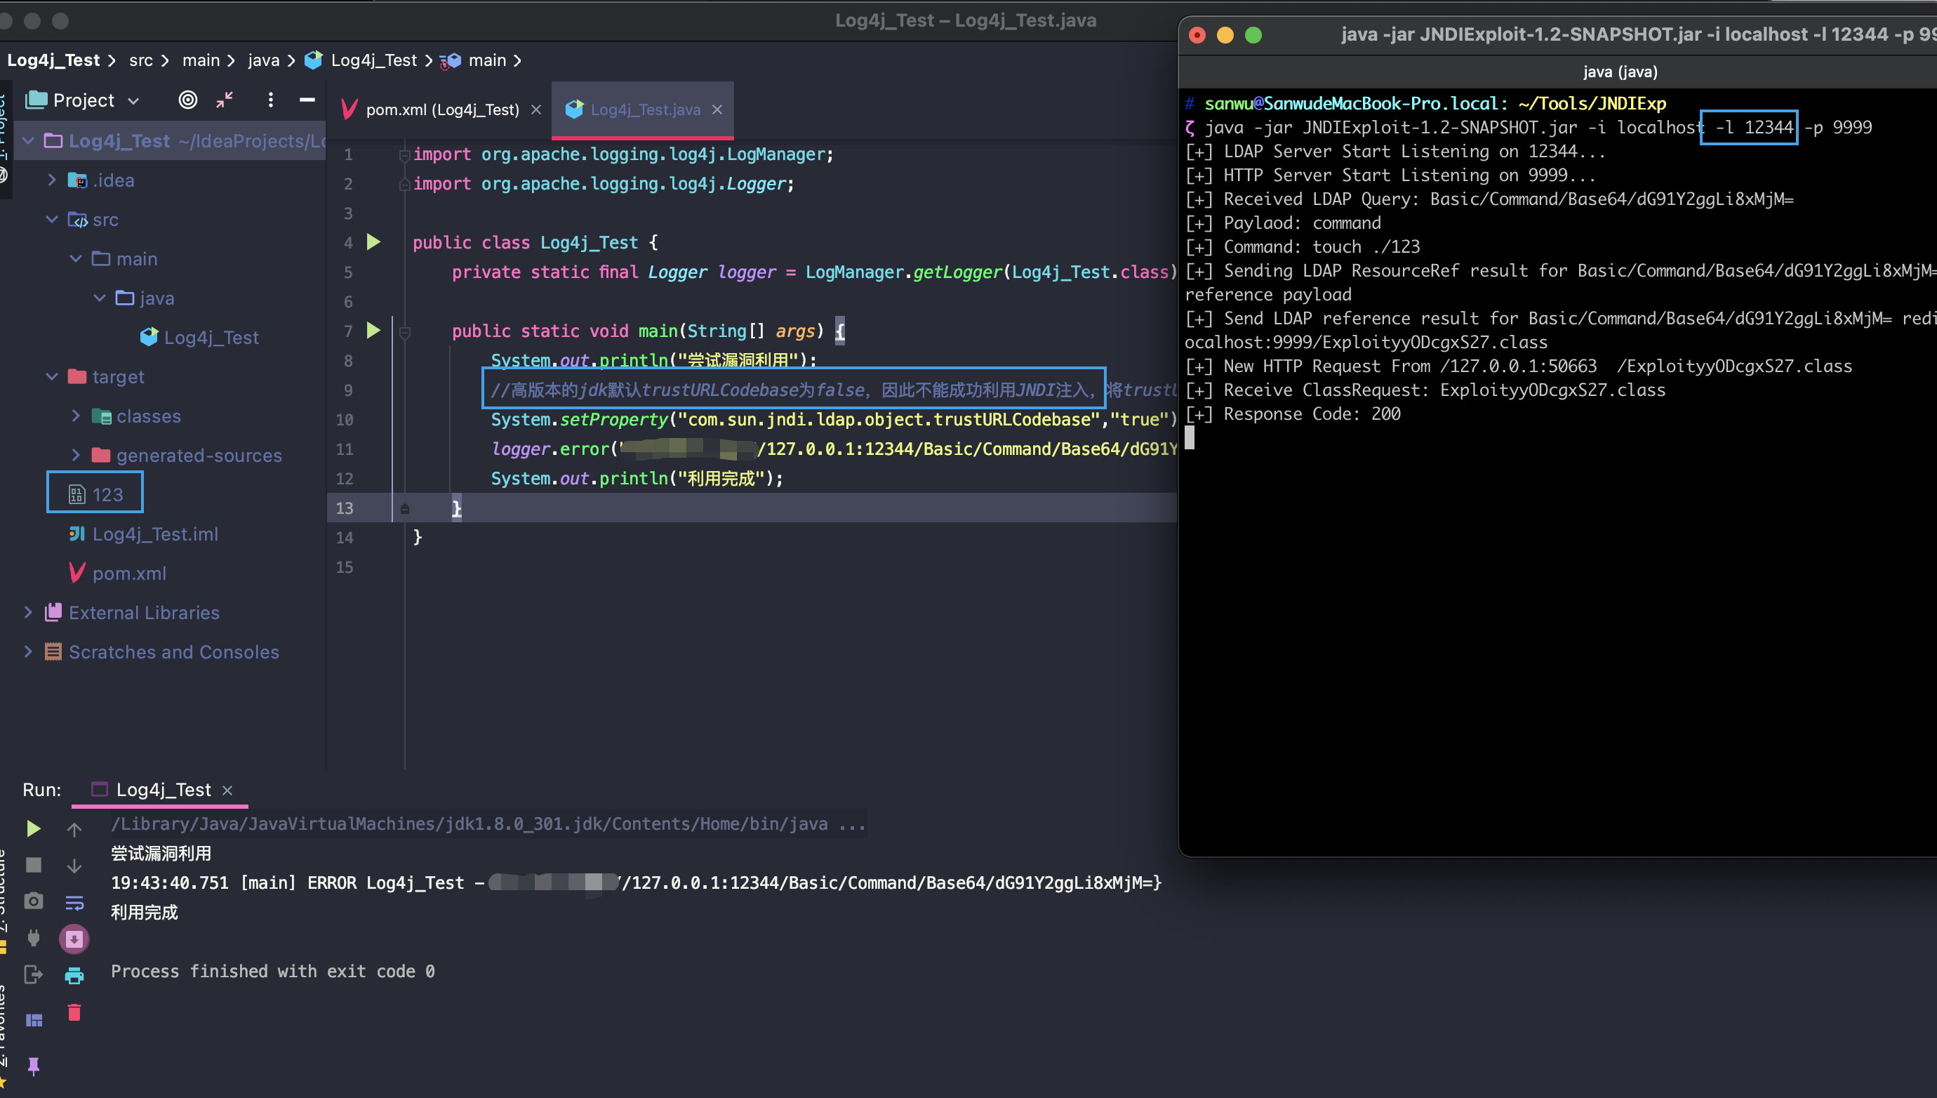
Task: Run main method from gutter arrow line 7
Action: [373, 330]
